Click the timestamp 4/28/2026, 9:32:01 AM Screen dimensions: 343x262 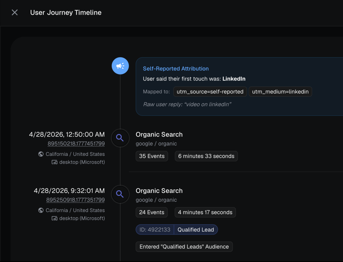(69, 191)
